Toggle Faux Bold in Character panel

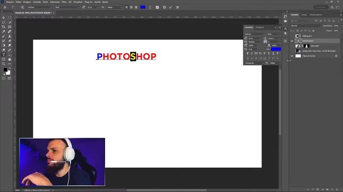point(248,53)
